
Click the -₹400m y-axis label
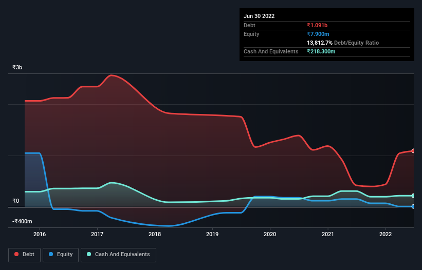point(22,221)
